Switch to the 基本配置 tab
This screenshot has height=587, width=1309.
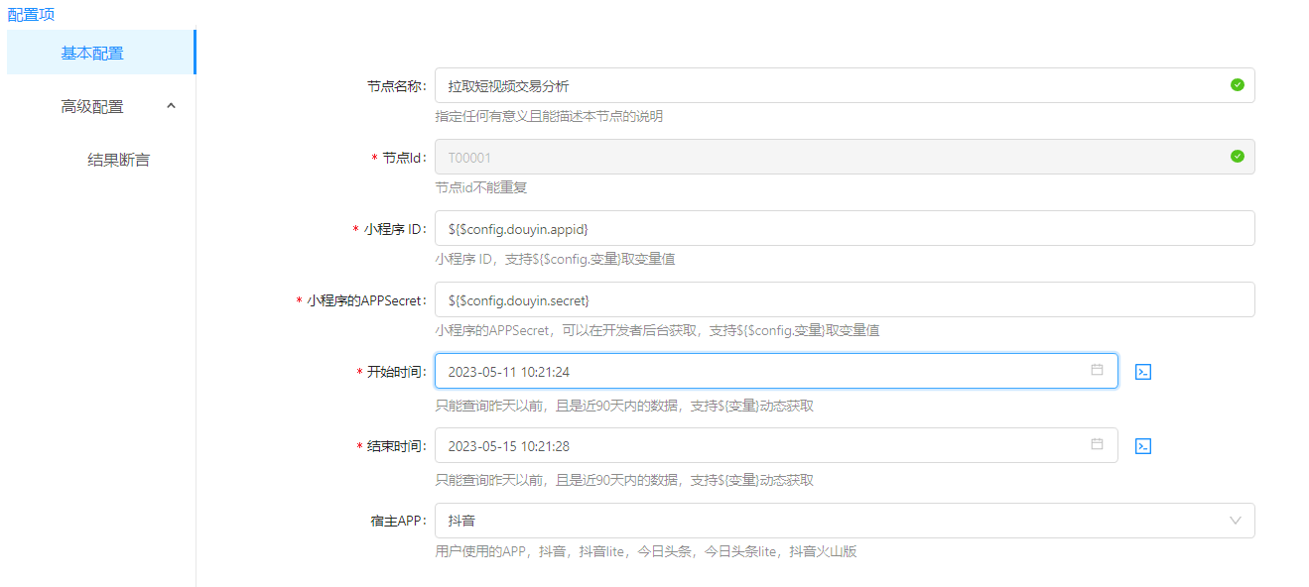coord(92,53)
